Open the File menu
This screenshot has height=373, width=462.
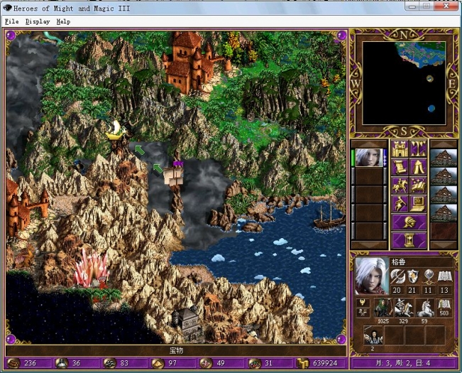(x=12, y=21)
